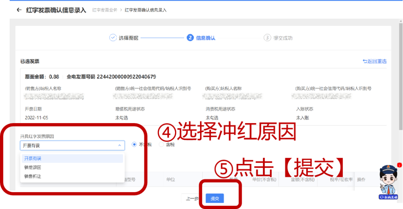This screenshot has height=209, width=403.
Task: Click the back arrow beside 红字发票确认信息录入
Action: pos(19,10)
